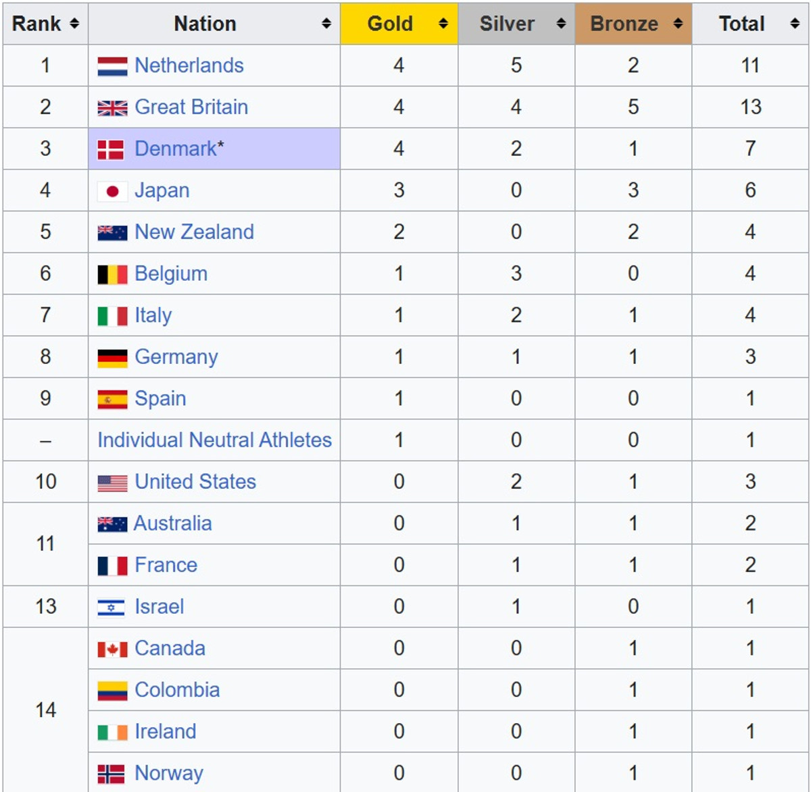Click the Canada flag icon

(x=112, y=650)
